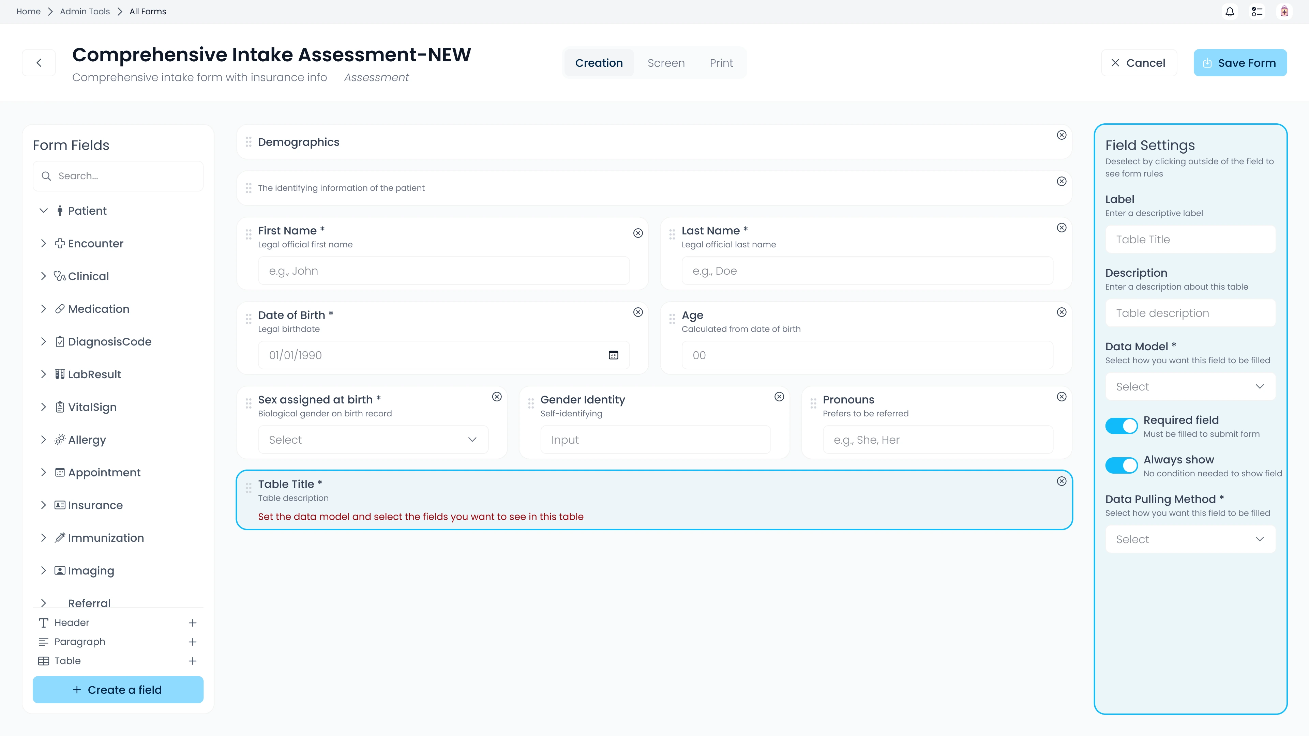Remove the Pronouns field
Screen dimensions: 1309x736
click(x=1062, y=397)
